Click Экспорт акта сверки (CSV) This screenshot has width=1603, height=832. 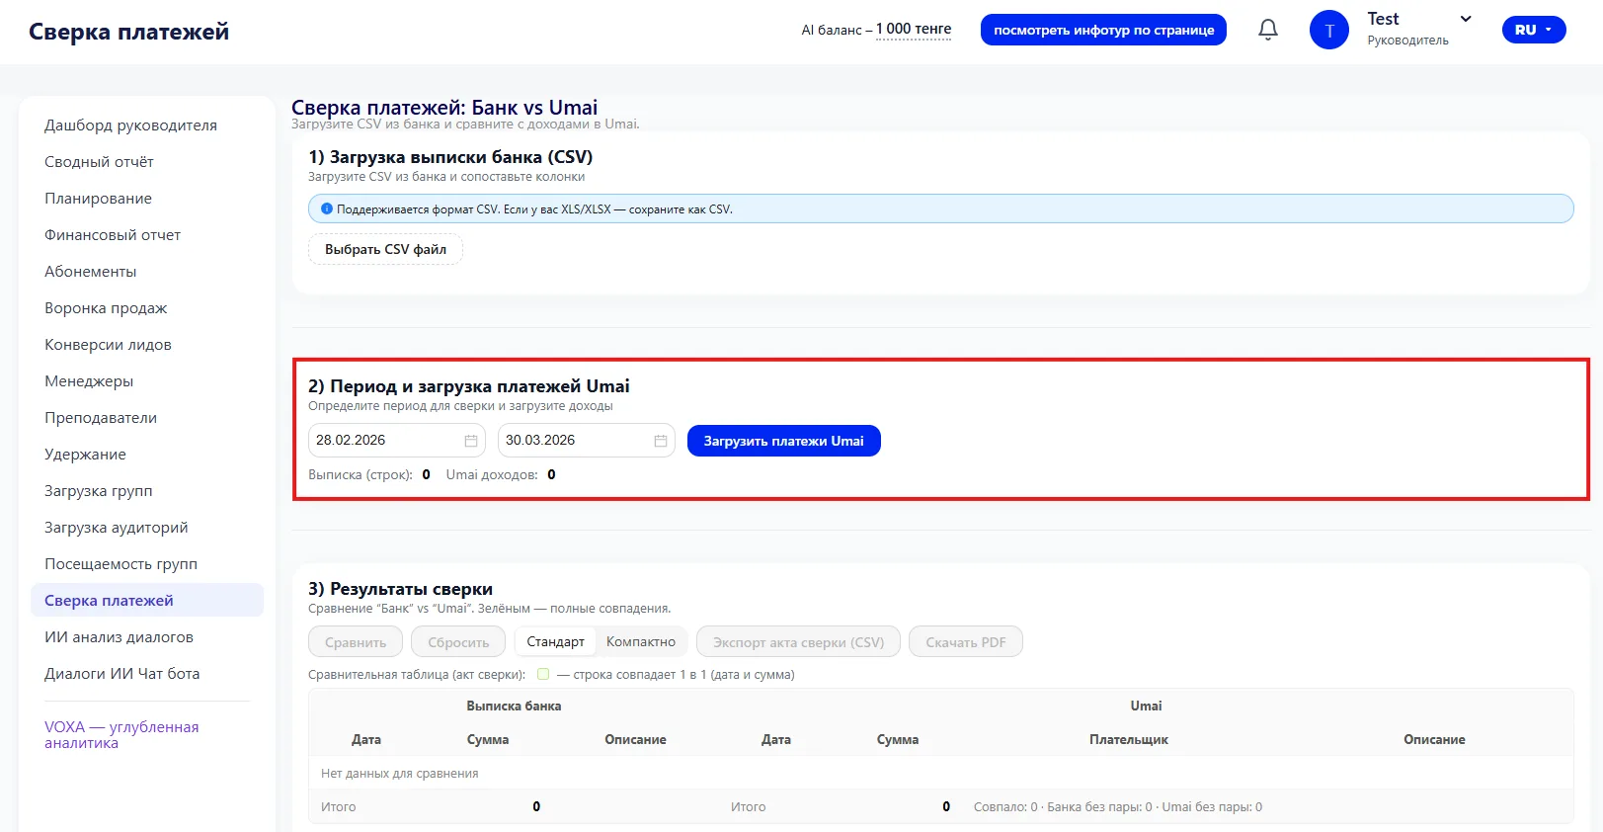[798, 642]
